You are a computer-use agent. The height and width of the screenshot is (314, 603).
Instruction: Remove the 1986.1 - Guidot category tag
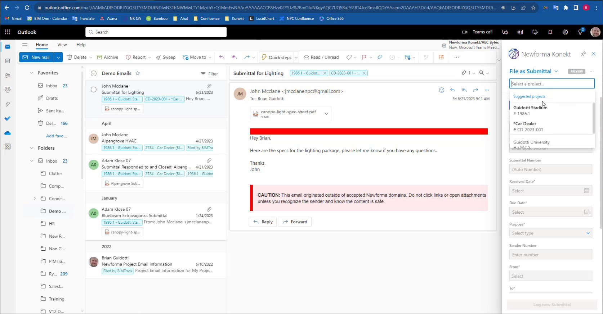[x=325, y=73]
